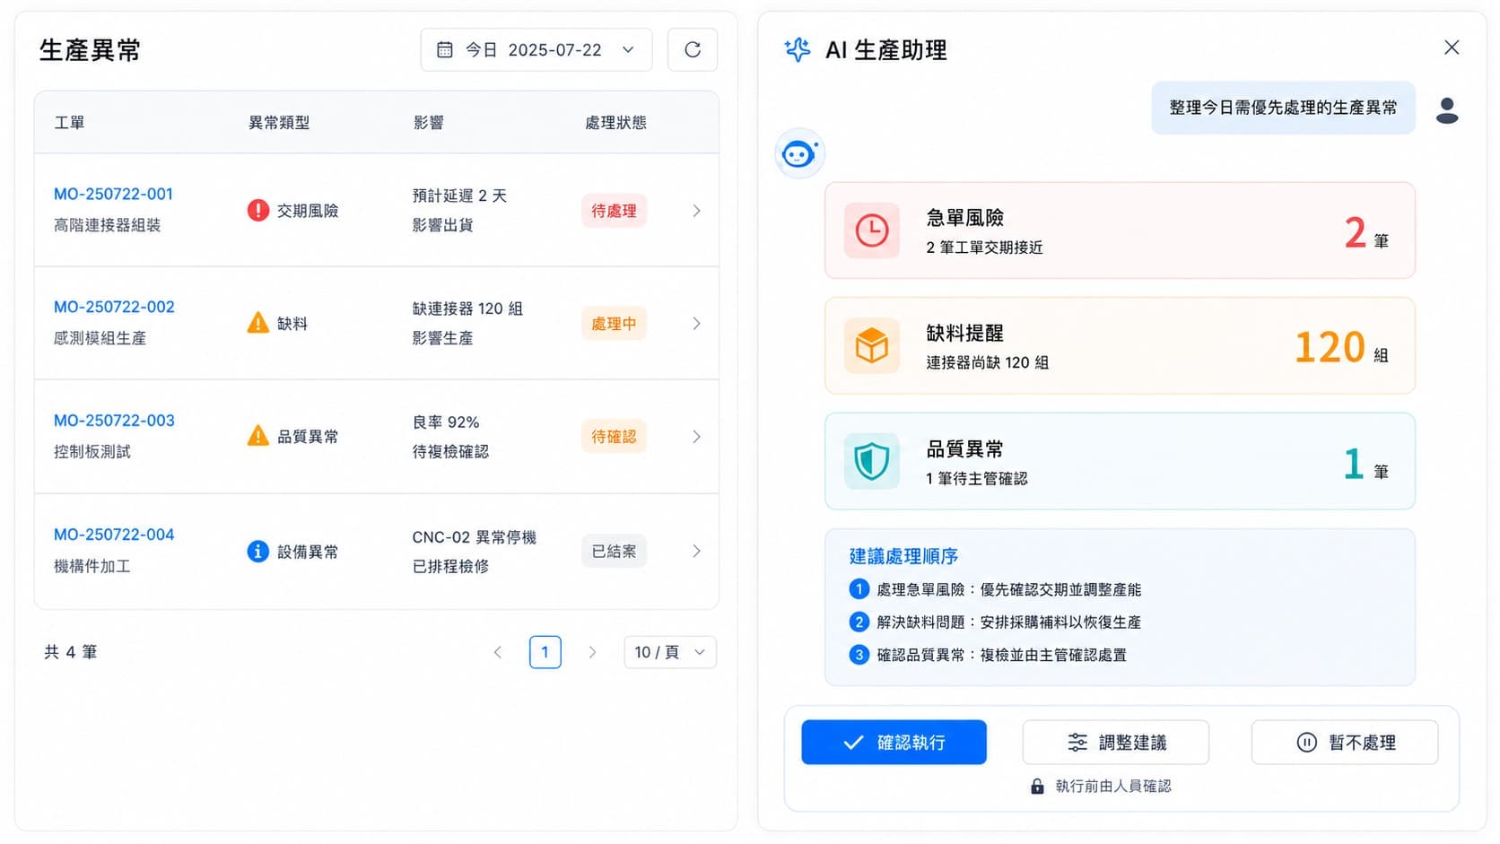Click the 預計延遲 2 天 impact cell
This screenshot has height=844, width=1500.
pos(459,196)
